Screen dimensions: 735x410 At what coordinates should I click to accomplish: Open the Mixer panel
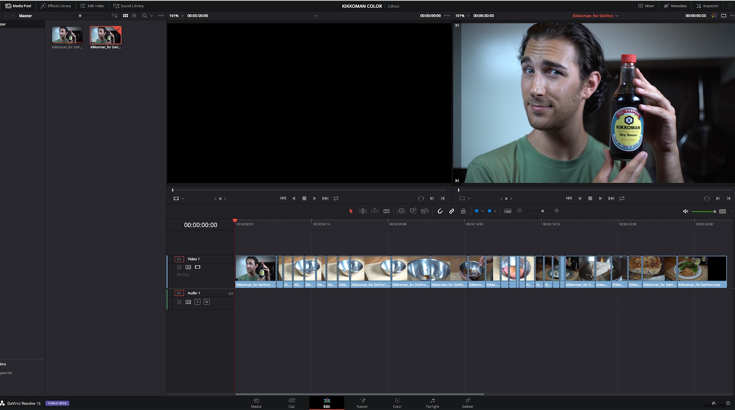click(x=646, y=6)
